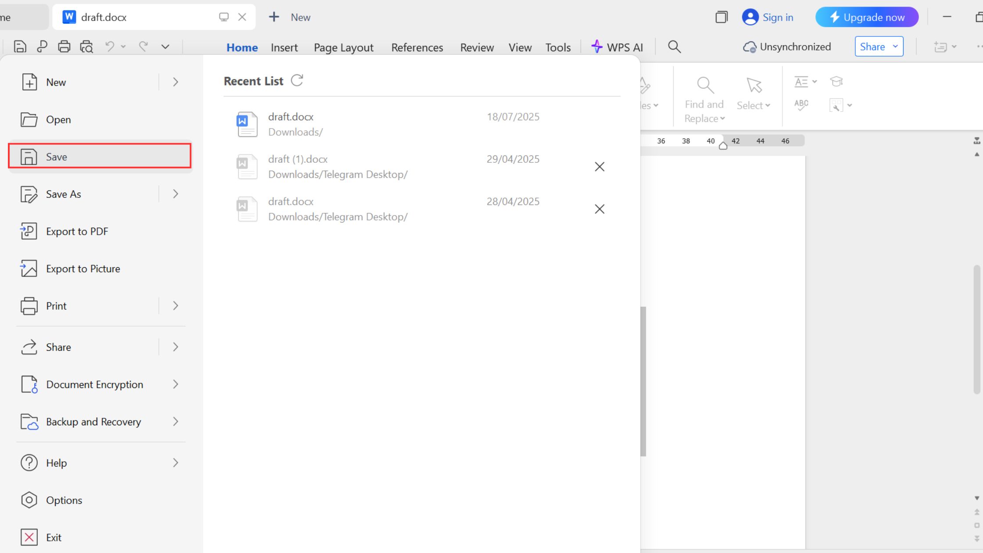Image resolution: width=983 pixels, height=553 pixels.
Task: Expand the Print submenu arrow
Action: [x=176, y=306]
